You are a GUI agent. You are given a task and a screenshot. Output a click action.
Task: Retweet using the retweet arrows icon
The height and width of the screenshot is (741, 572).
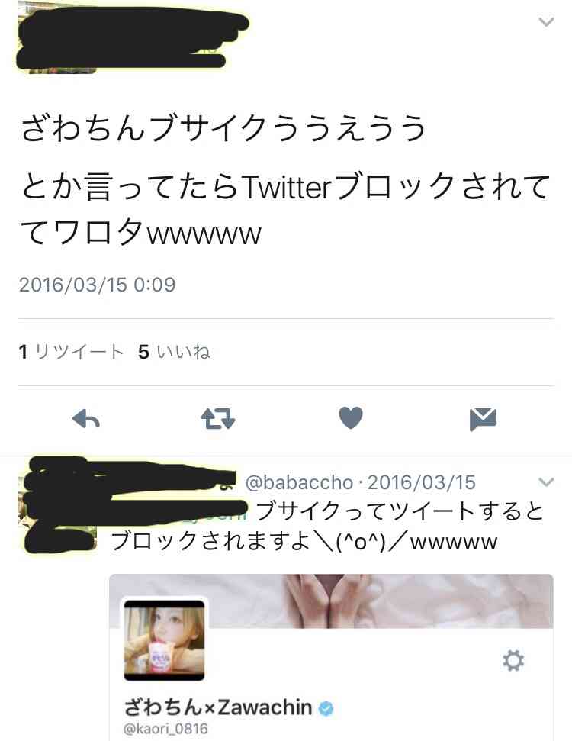click(x=218, y=419)
